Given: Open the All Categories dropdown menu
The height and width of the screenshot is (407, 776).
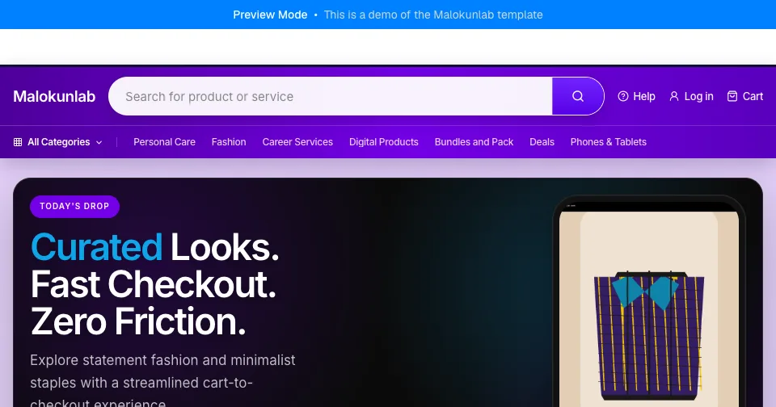Looking at the screenshot, I should (58, 142).
